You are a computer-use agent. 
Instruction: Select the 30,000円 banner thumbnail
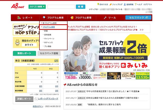tap(85, 76)
